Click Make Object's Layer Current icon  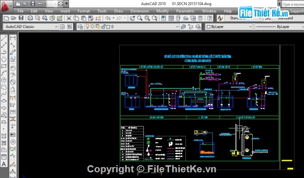(x=183, y=27)
